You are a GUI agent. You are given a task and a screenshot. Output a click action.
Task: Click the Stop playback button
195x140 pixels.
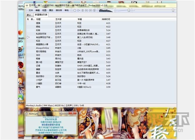click(75, 10)
